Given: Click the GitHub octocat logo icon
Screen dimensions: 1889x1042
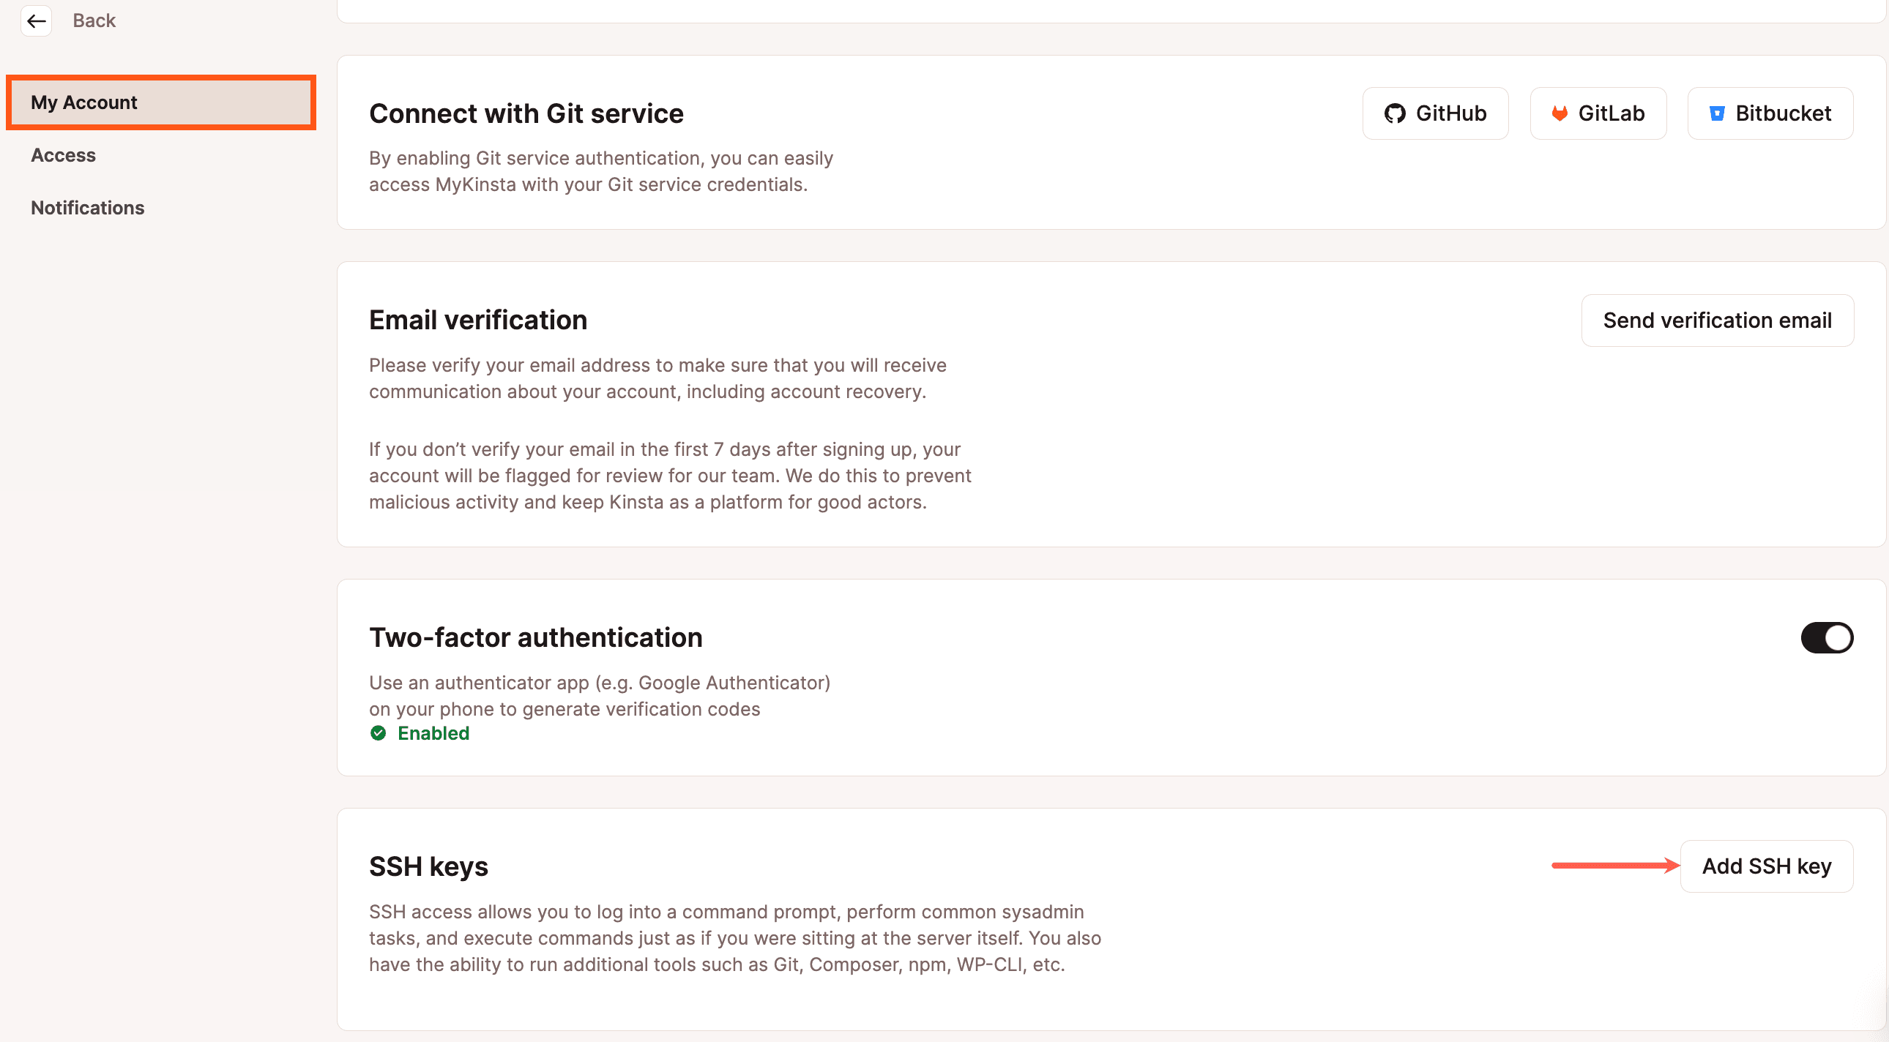Looking at the screenshot, I should pos(1393,114).
